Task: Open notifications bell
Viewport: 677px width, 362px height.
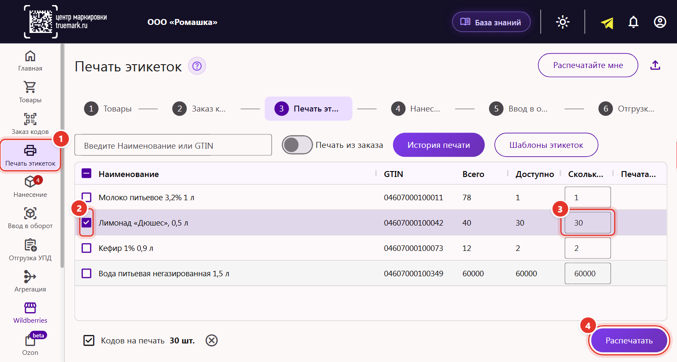Action: coord(633,22)
